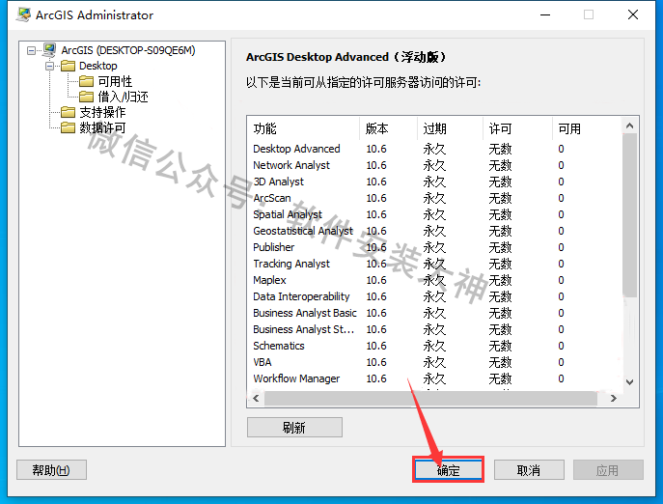Select the 支持操作 tree item
This screenshot has width=663, height=504.
(x=102, y=112)
